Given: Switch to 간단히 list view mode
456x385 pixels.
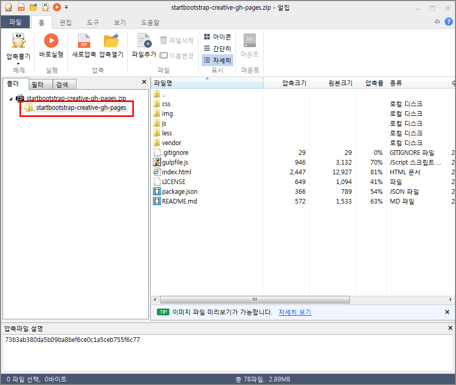Looking at the screenshot, I should pos(217,49).
